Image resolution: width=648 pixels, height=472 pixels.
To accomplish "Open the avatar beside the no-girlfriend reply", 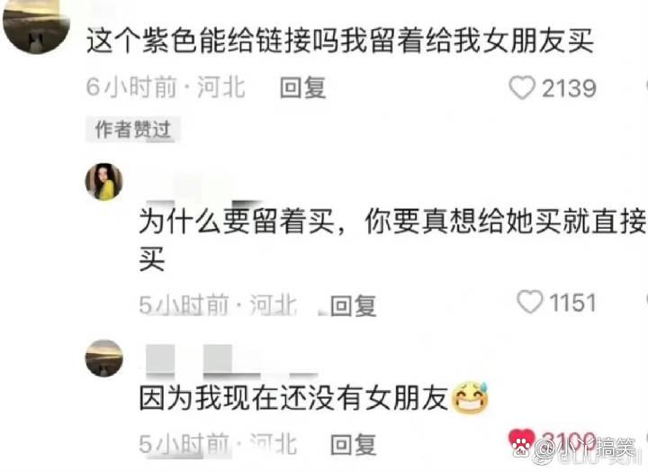I will (x=103, y=359).
